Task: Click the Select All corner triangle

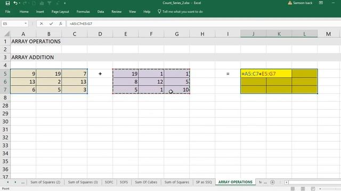Action: tap(7, 34)
